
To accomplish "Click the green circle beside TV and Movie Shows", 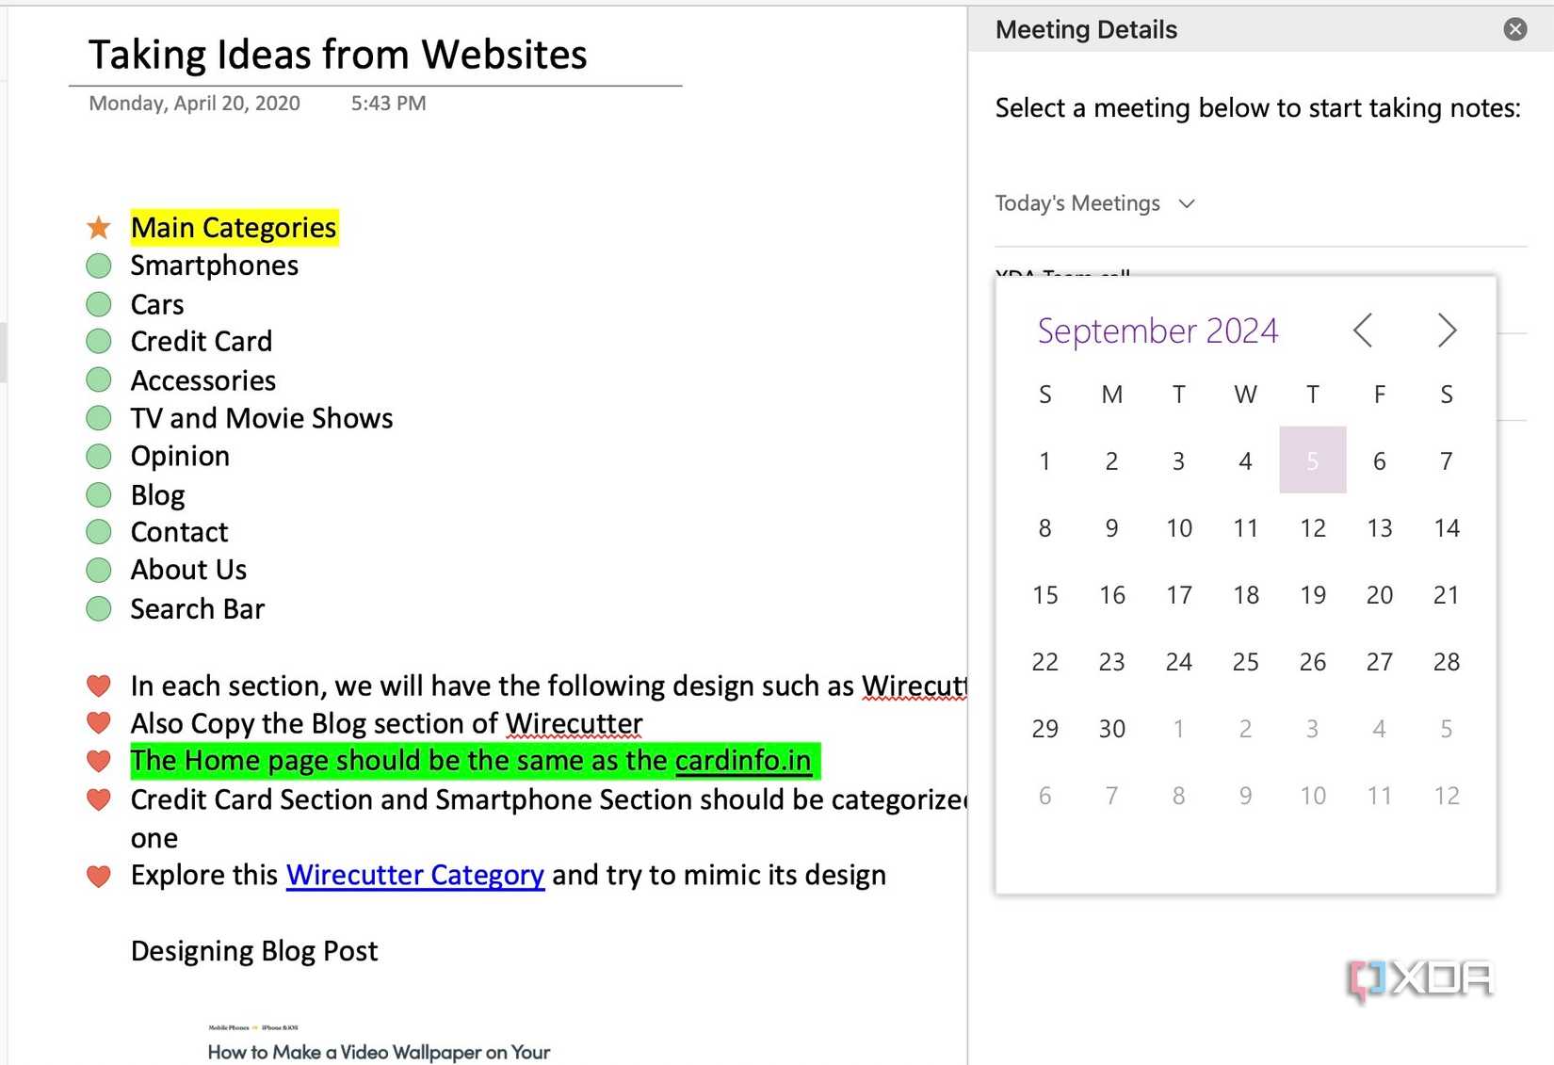I will tap(98, 417).
